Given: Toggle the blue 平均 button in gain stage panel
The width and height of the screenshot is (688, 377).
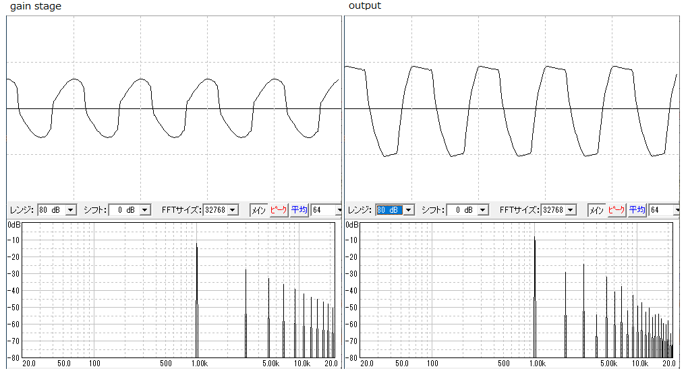Looking at the screenshot, I should point(299,210).
